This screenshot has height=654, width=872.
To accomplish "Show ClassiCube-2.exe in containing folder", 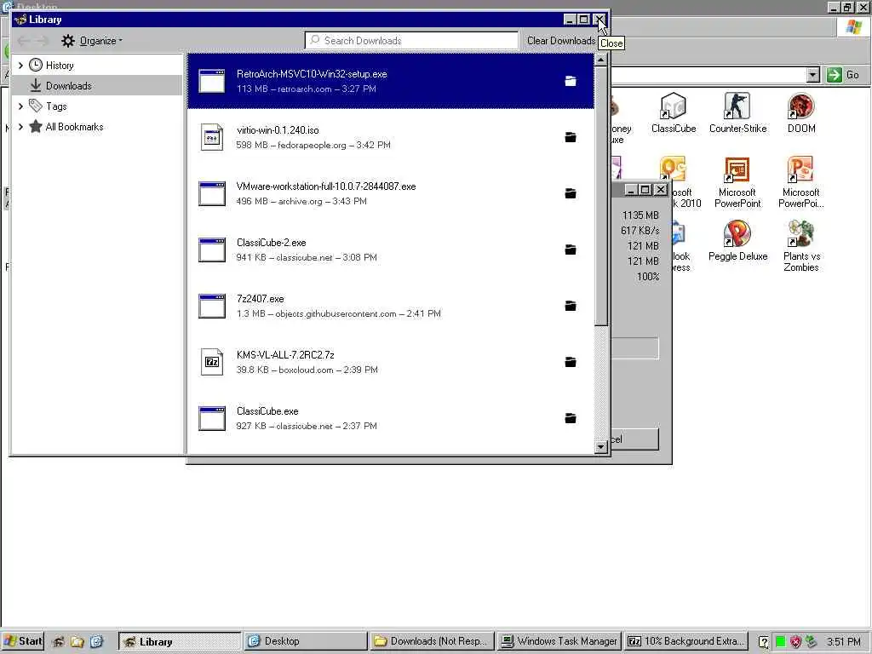I will click(571, 250).
